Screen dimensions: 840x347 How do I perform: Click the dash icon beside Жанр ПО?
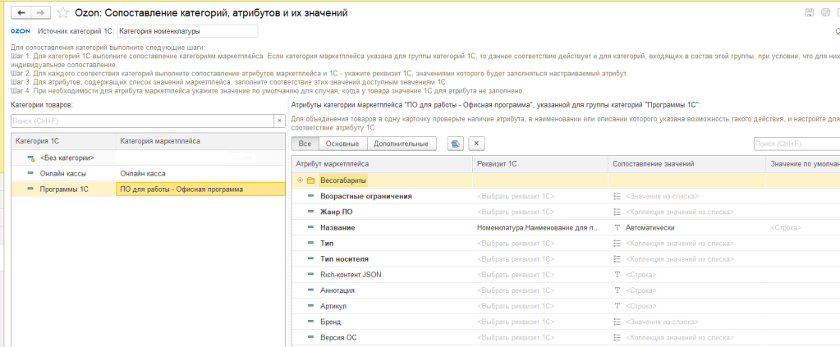point(310,212)
